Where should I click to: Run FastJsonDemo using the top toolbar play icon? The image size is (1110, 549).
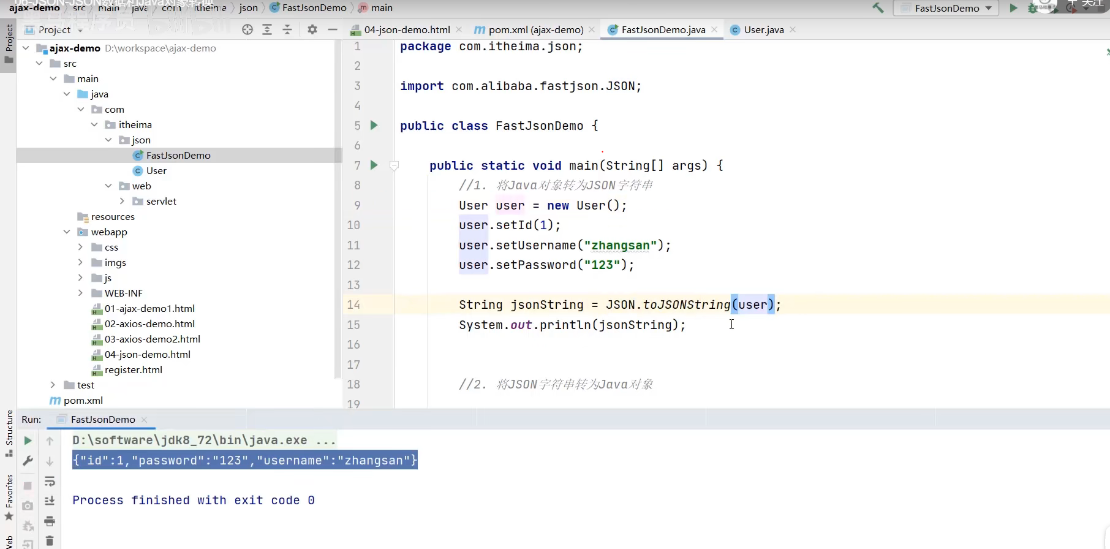click(1013, 8)
